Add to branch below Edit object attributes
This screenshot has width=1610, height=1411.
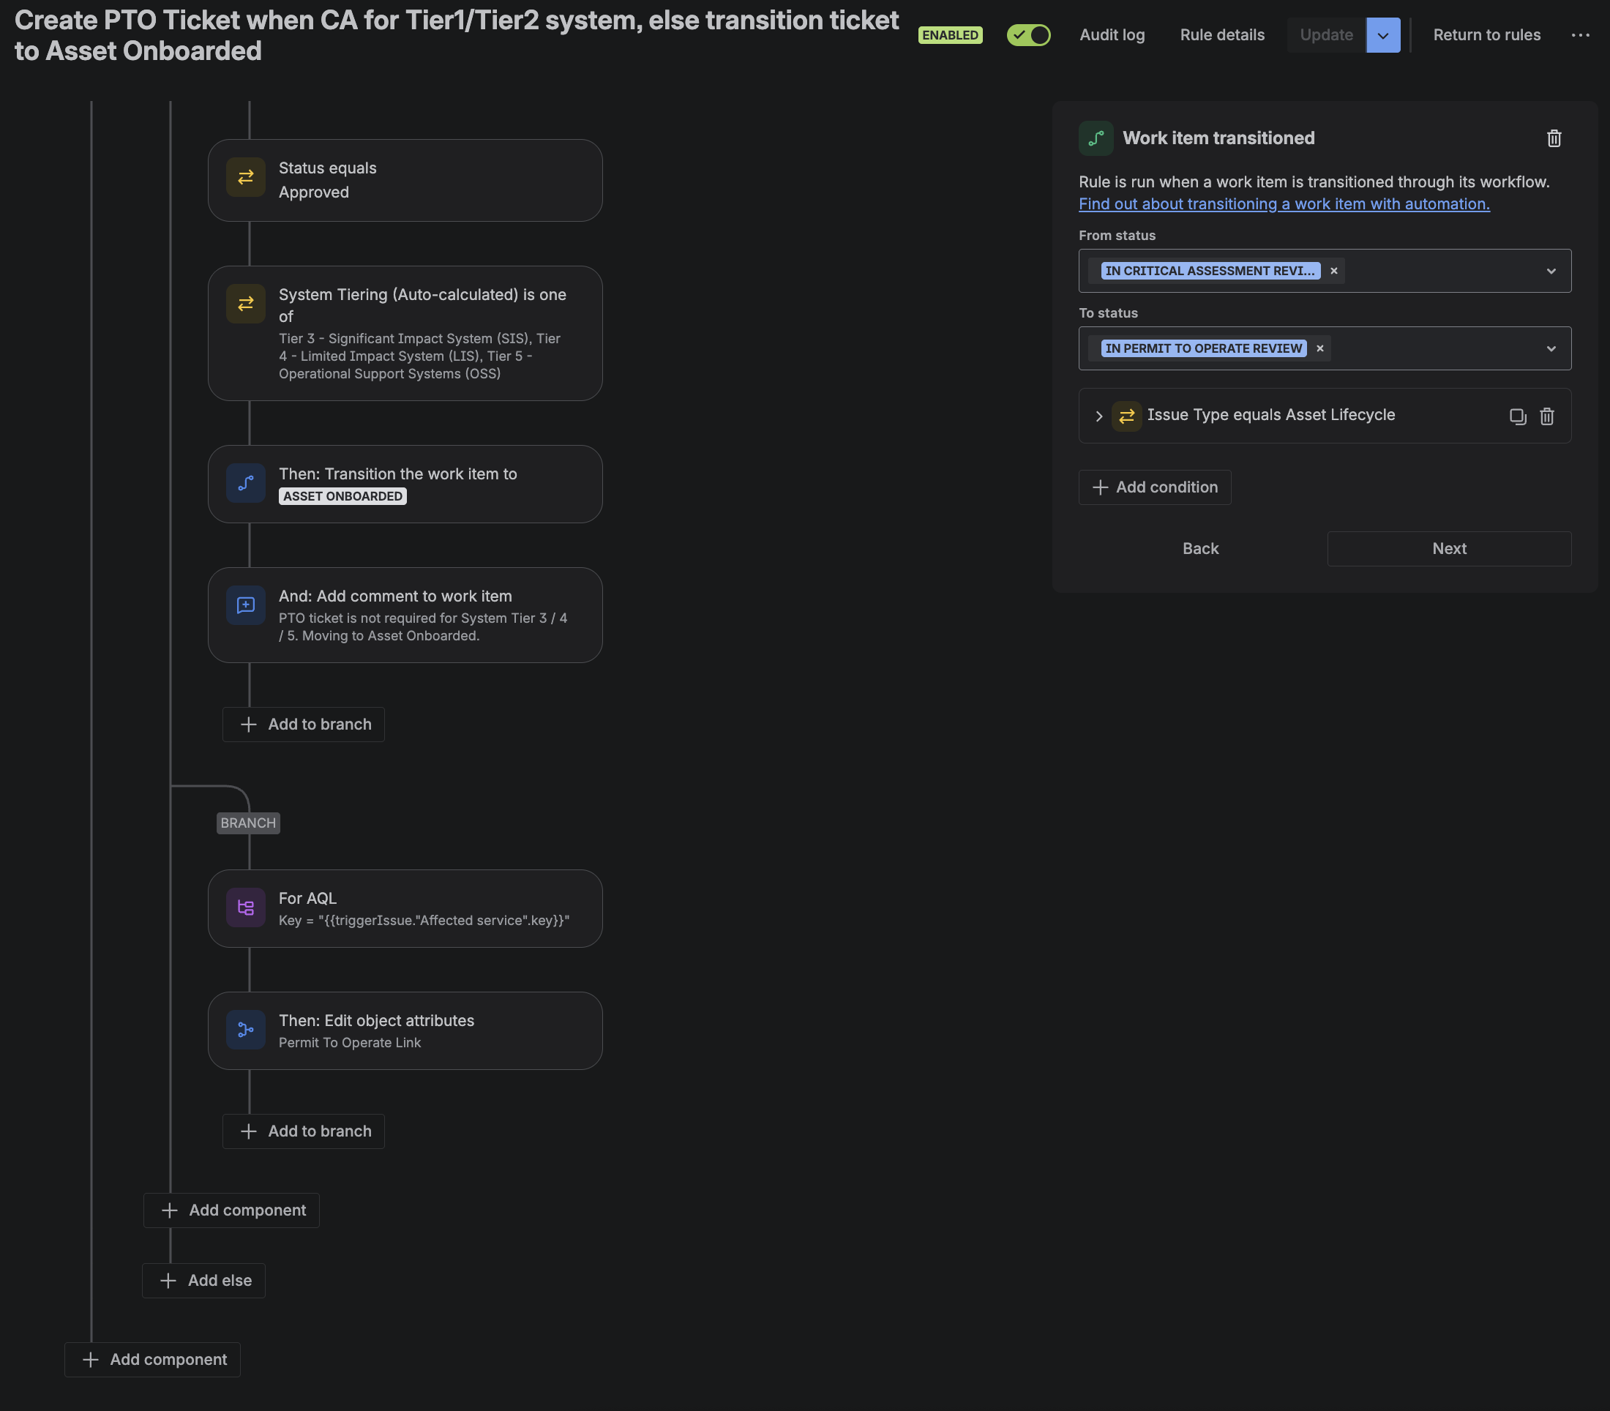coord(303,1131)
